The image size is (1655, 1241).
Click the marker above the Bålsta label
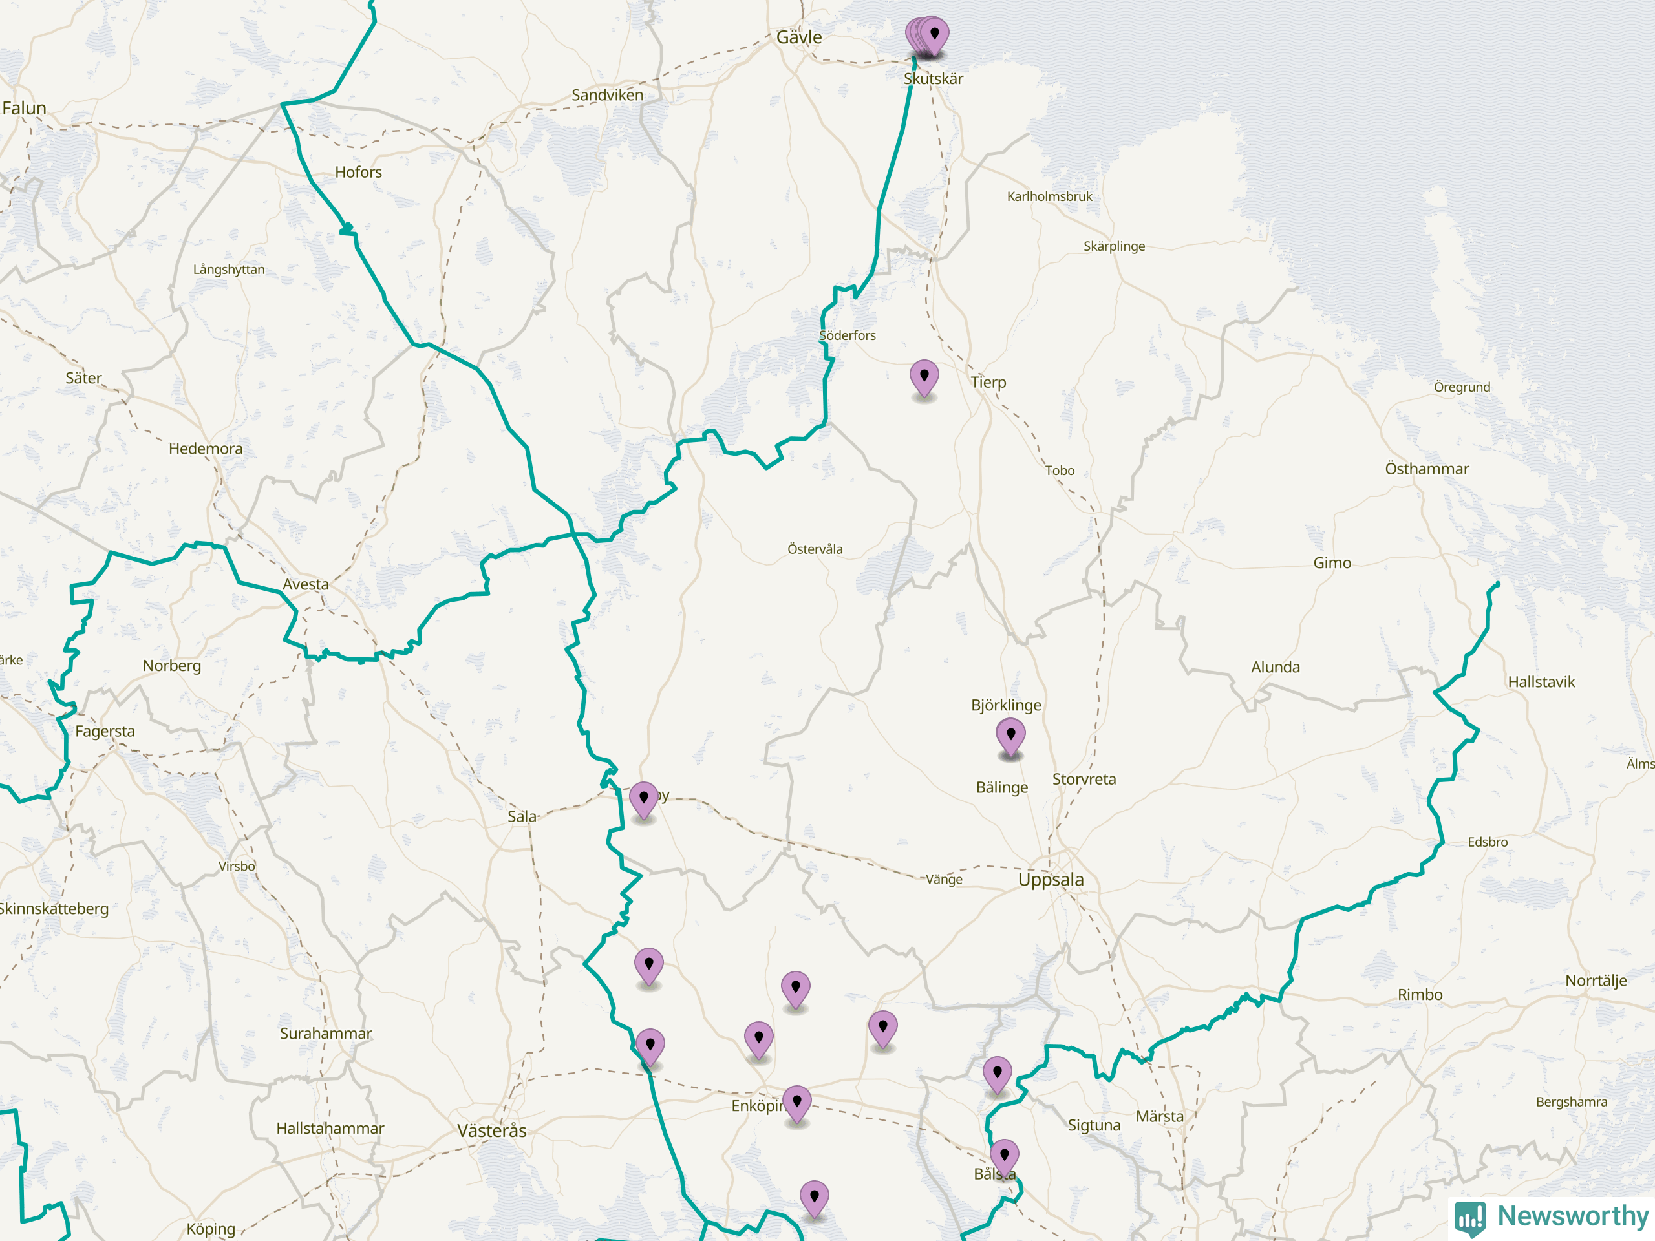pyautogui.click(x=1004, y=1159)
